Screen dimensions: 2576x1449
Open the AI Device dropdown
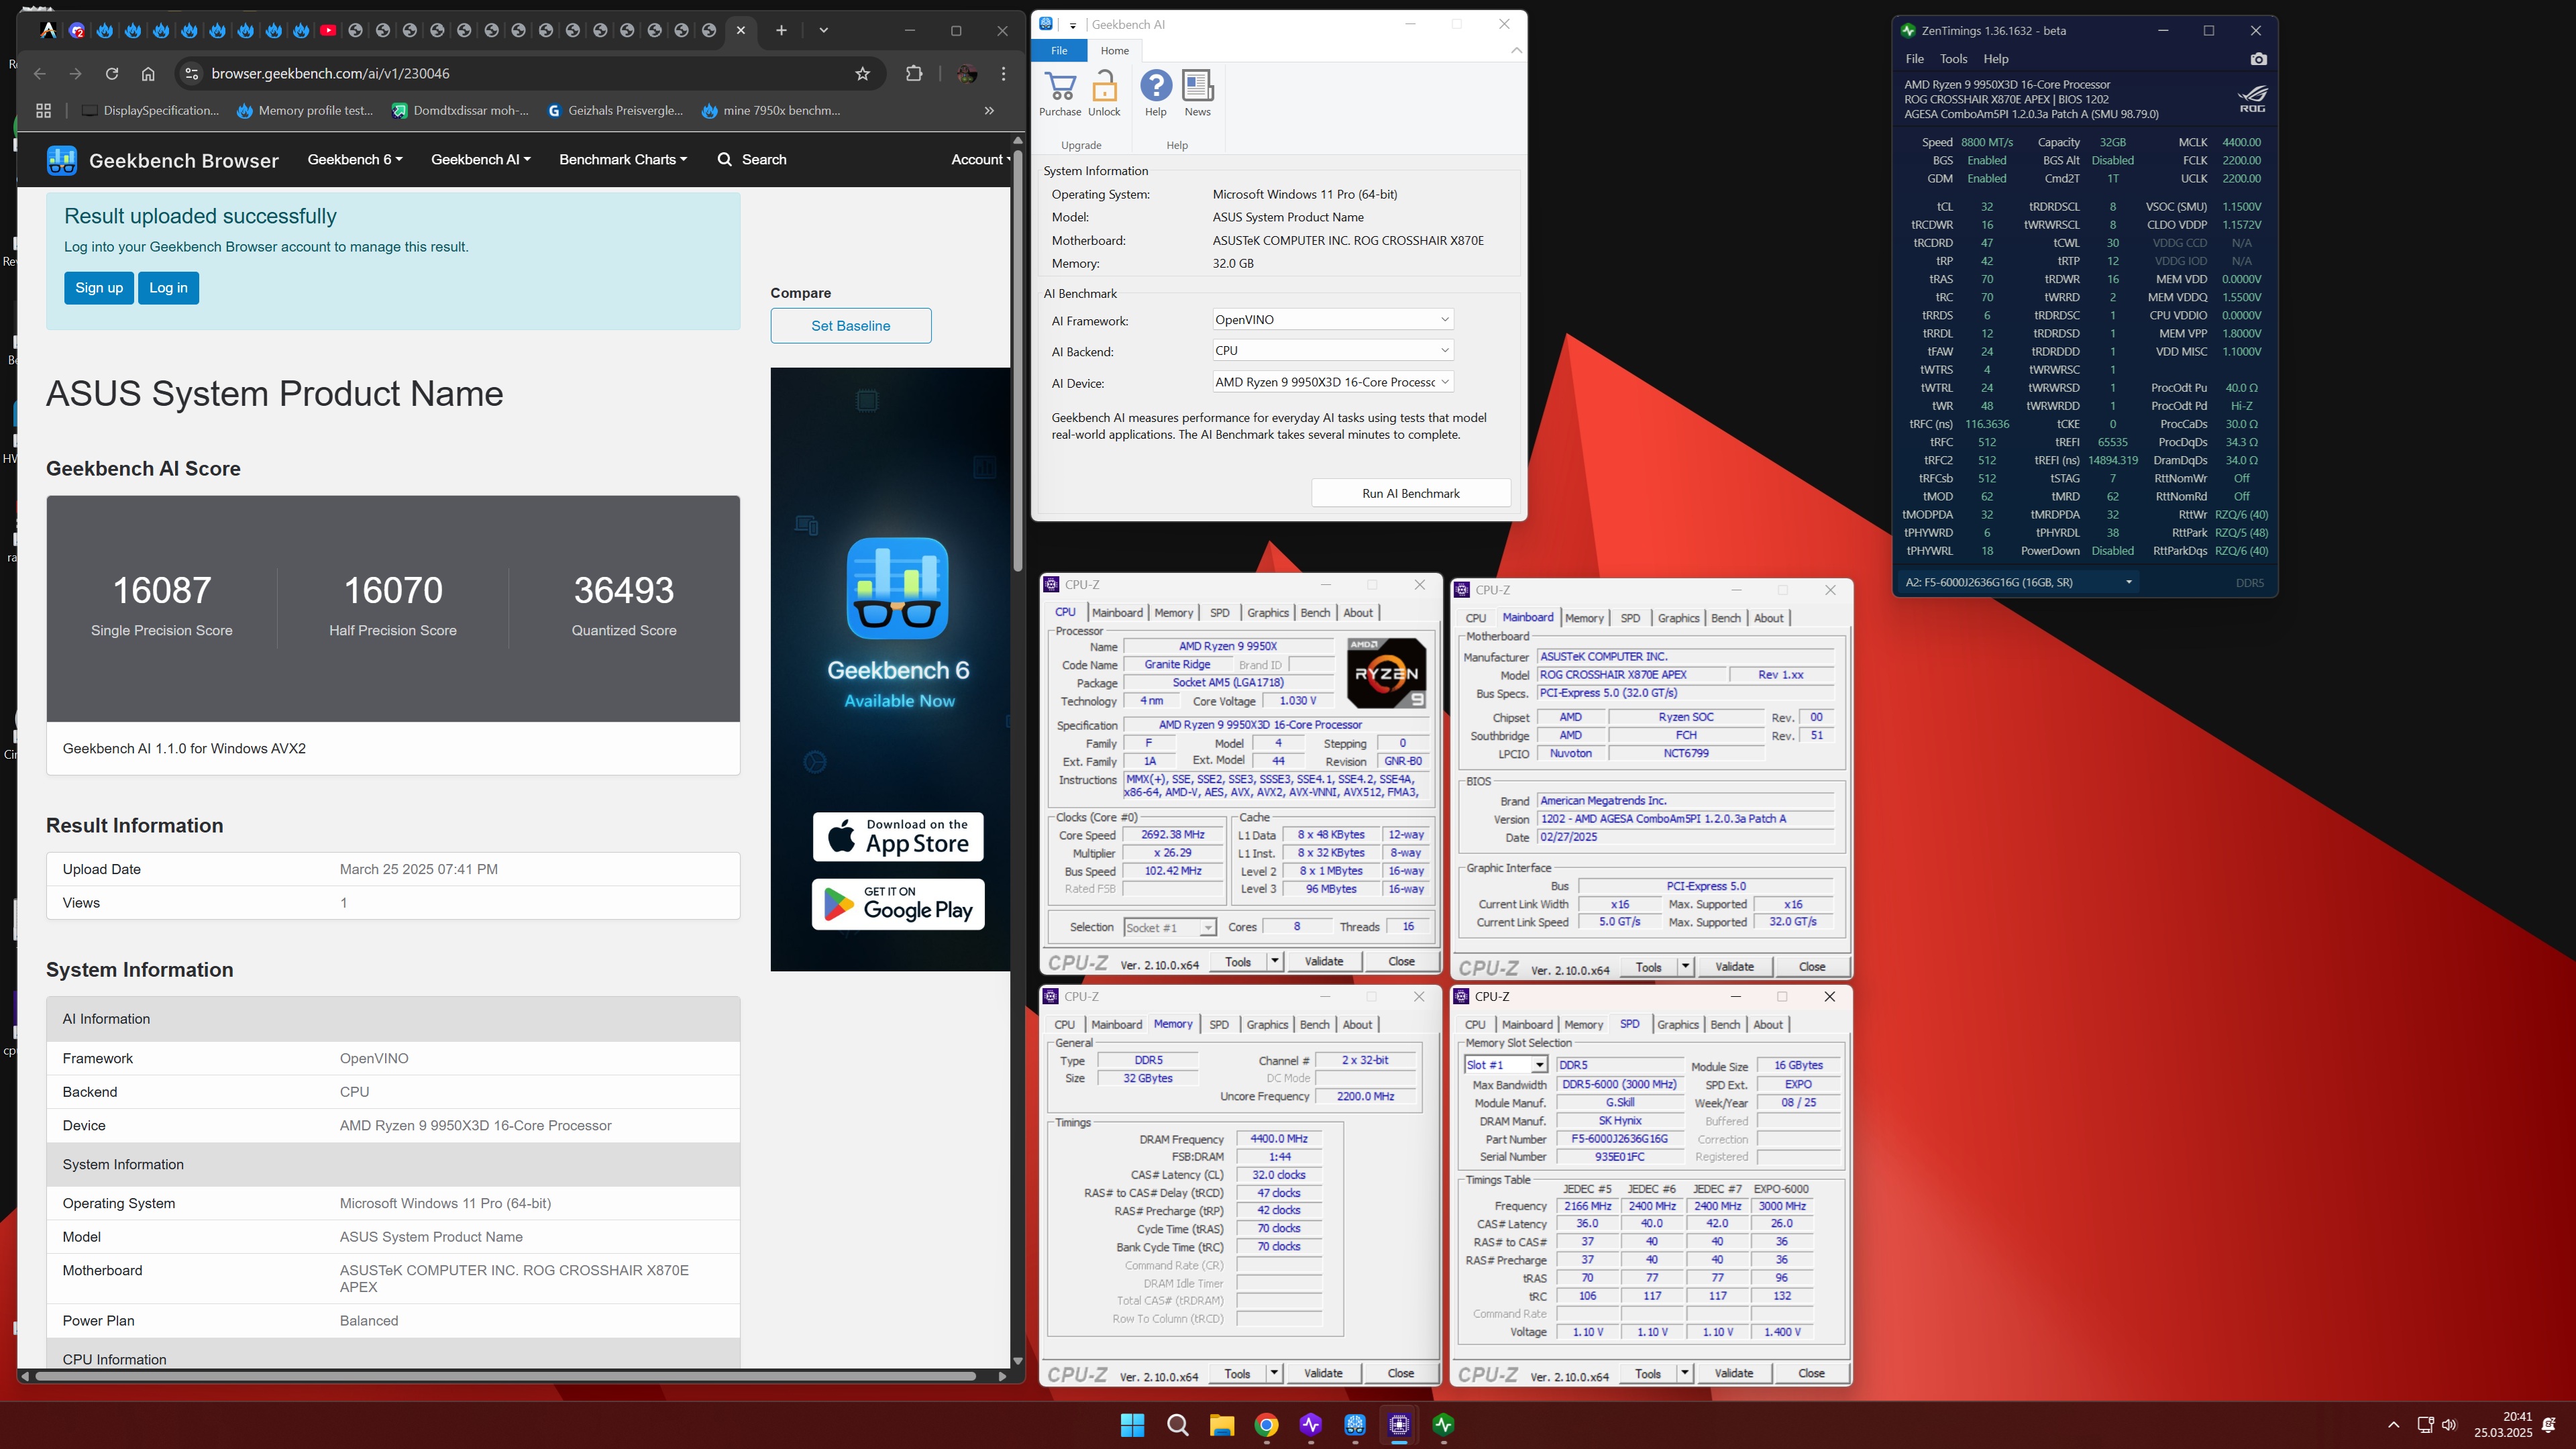(1332, 382)
